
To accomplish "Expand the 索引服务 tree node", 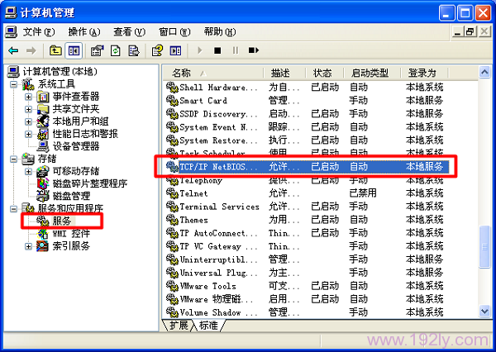I will pyautogui.click(x=28, y=246).
